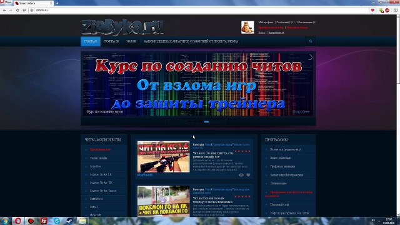Screen dimensions: 400x225
Task: Click the Курс по созданию читов banner
Action: [198, 84]
